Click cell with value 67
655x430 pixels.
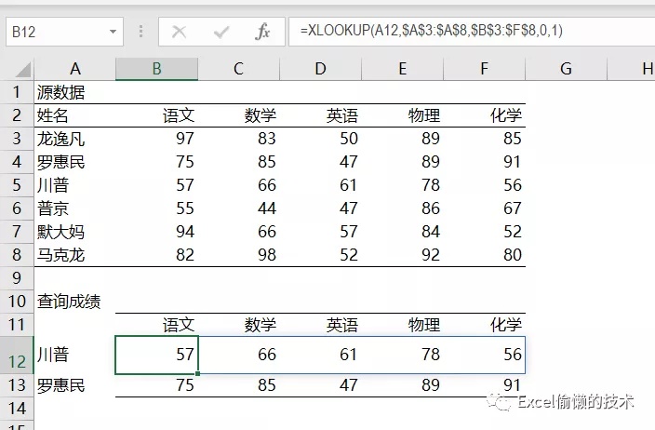tap(484, 208)
